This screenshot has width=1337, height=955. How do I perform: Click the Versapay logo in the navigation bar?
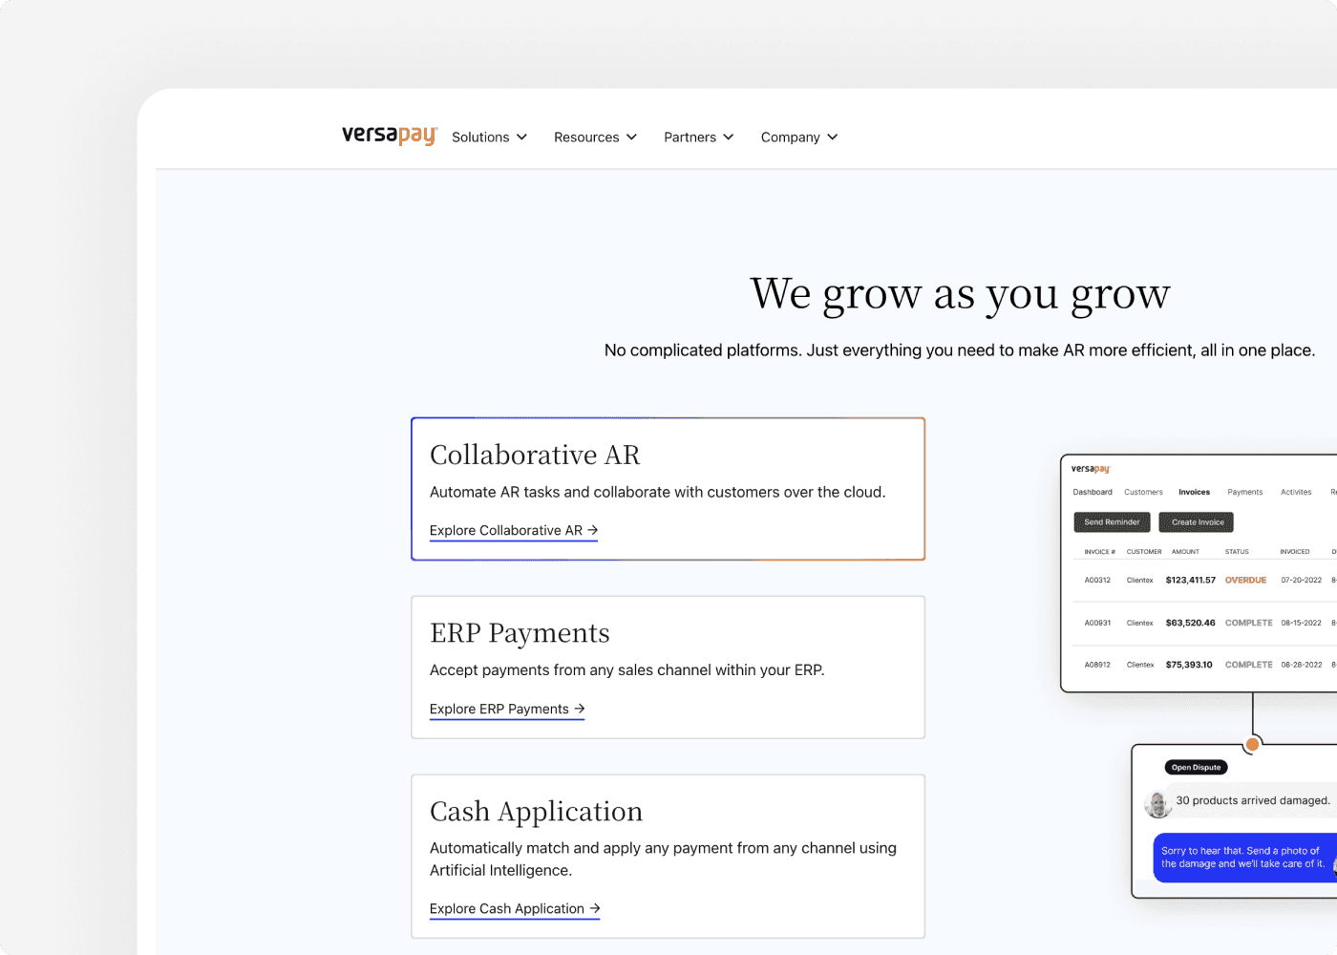pos(388,136)
